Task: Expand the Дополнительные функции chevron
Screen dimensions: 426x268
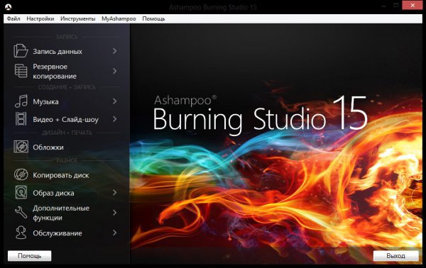Action: 114,213
